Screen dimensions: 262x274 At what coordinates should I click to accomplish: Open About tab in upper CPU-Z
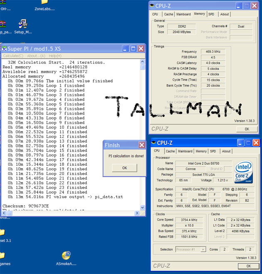click(225, 14)
